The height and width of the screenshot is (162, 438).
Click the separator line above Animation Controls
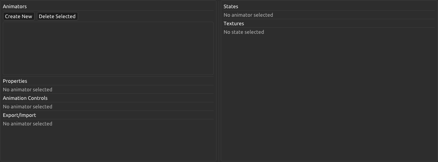pyautogui.click(x=108, y=94)
